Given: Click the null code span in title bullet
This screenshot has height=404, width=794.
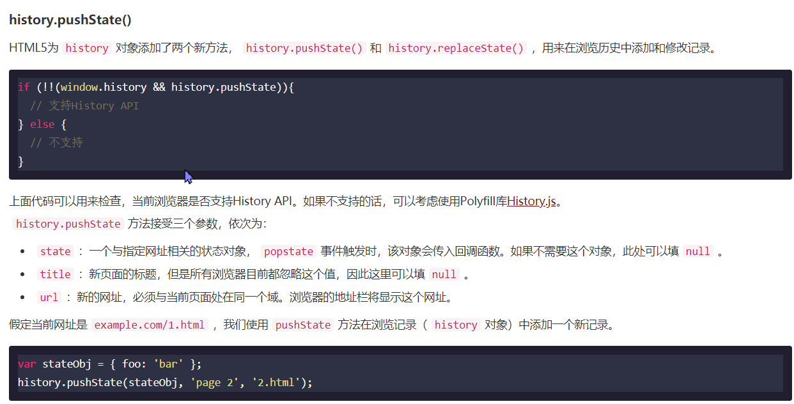Looking at the screenshot, I should pos(444,274).
